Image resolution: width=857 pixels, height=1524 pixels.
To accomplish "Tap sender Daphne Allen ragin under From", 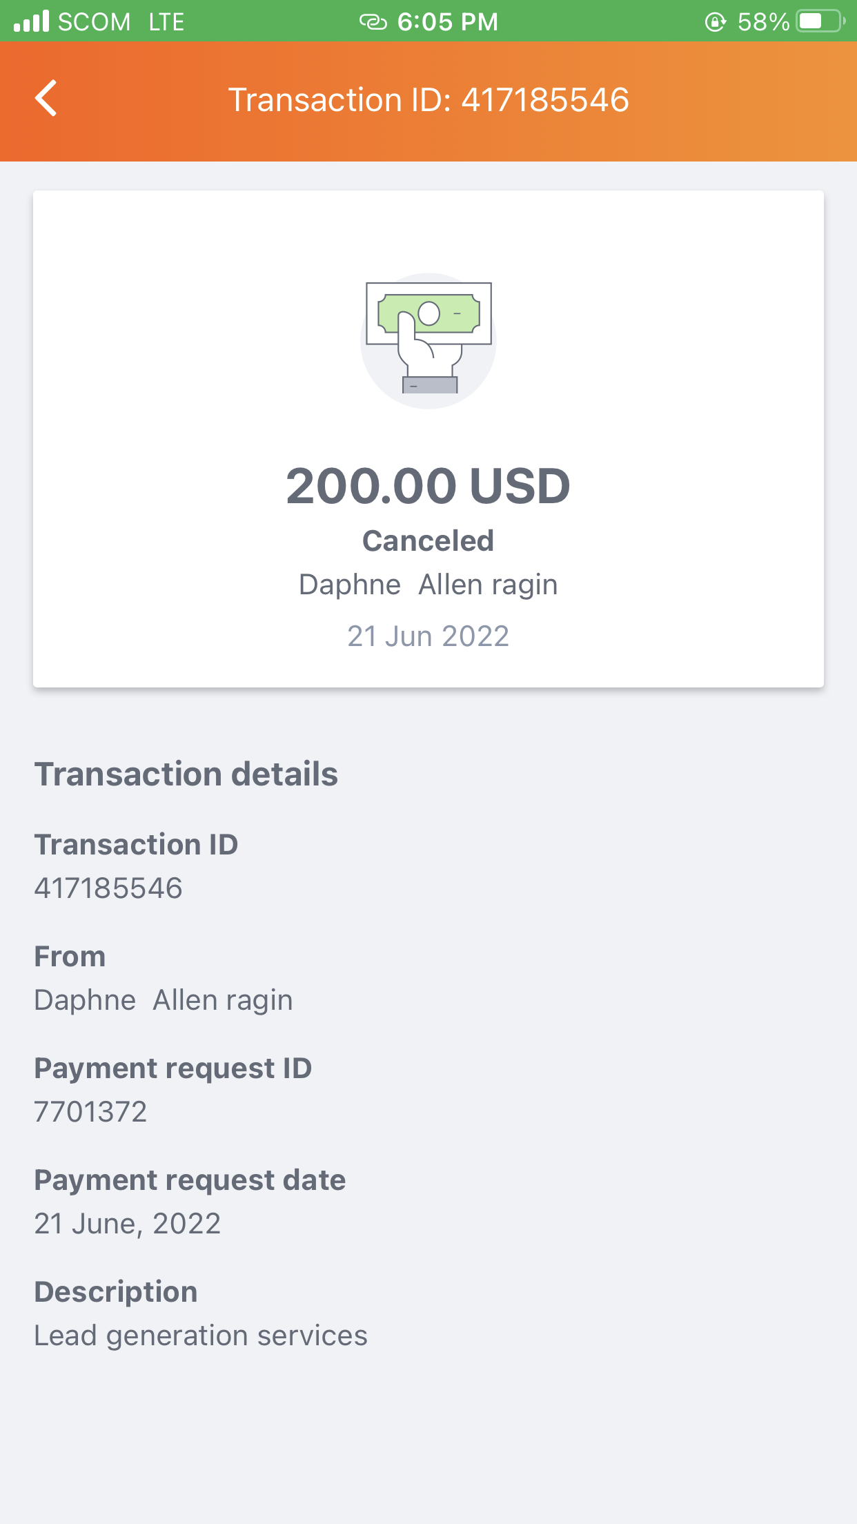I will coord(164,1001).
